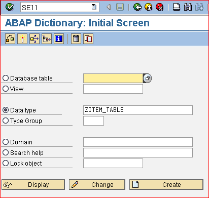The image size is (209, 198).
Task: Click the Type Group input field
Action: click(93, 121)
